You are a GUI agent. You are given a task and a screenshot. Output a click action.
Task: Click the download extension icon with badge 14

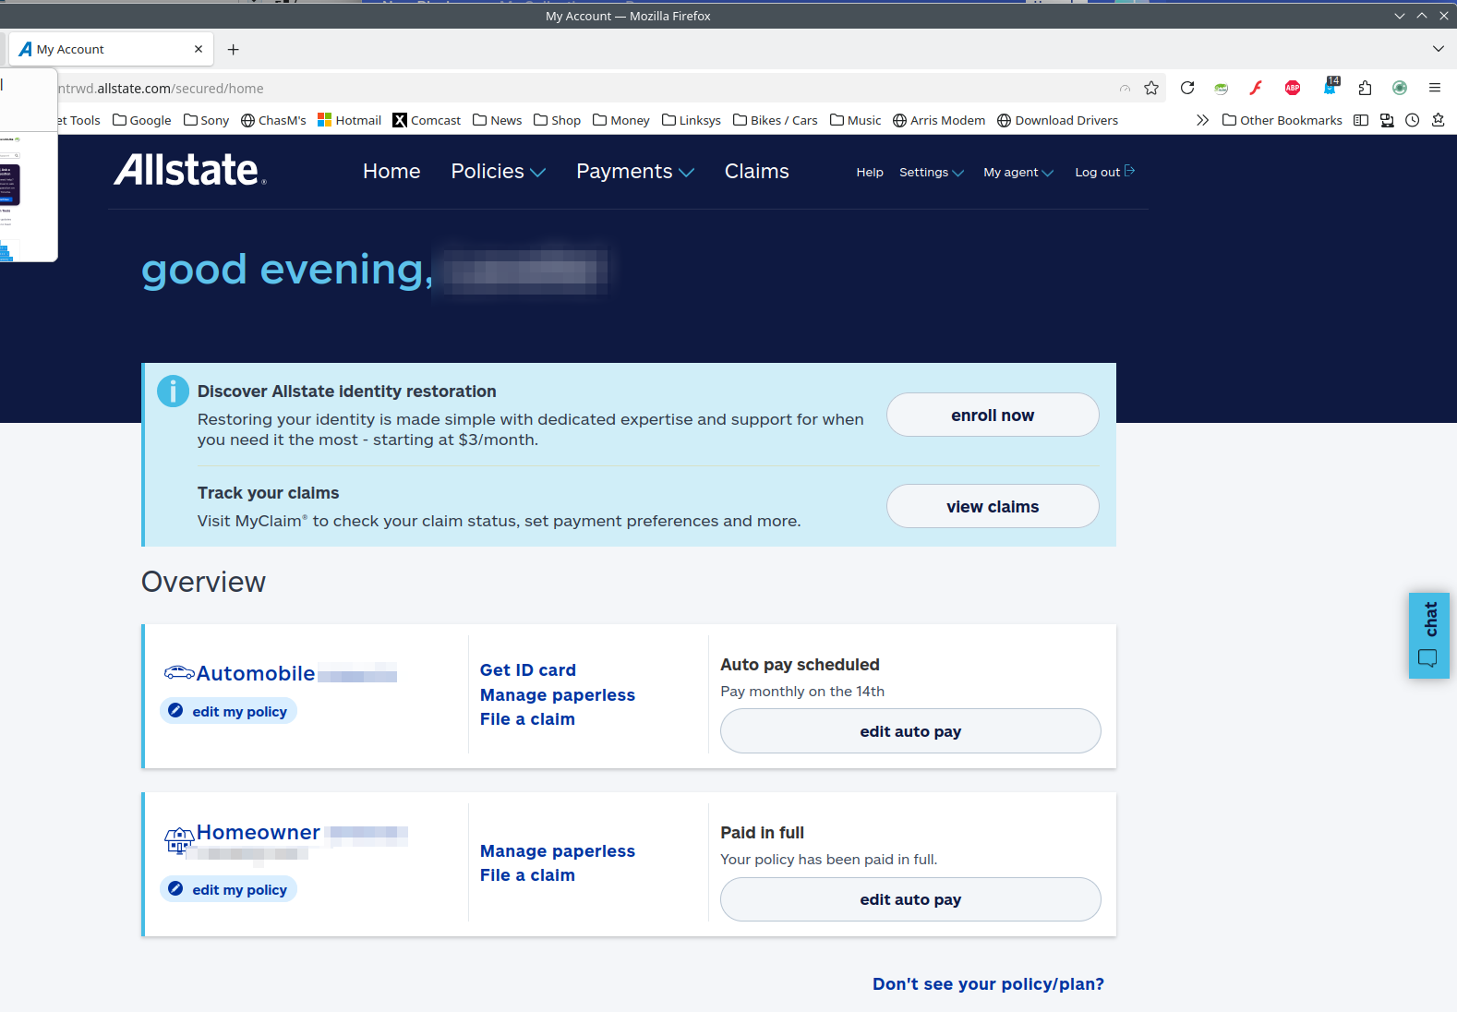(x=1331, y=87)
